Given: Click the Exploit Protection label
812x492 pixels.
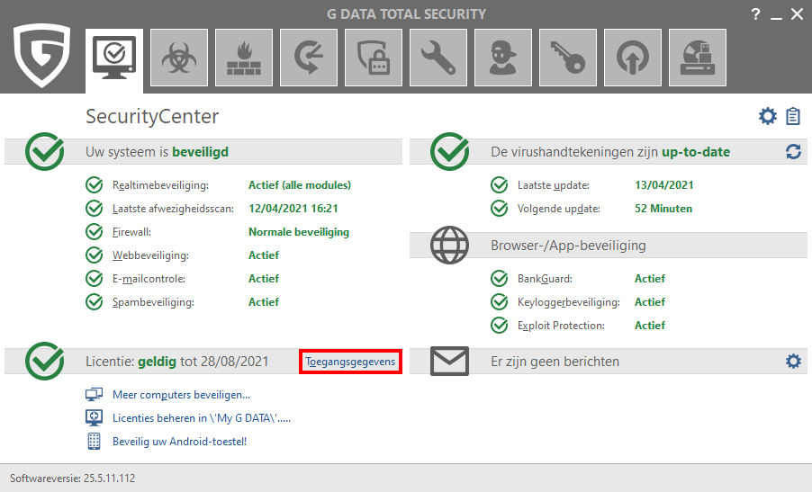Looking at the screenshot, I should point(561,325).
